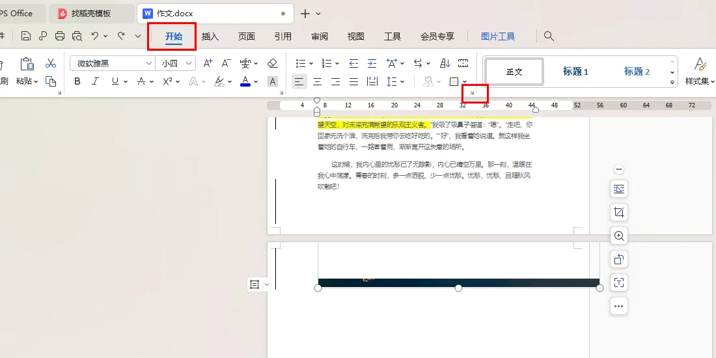Set center paragraph alignment
The height and width of the screenshot is (358, 716).
coord(318,82)
